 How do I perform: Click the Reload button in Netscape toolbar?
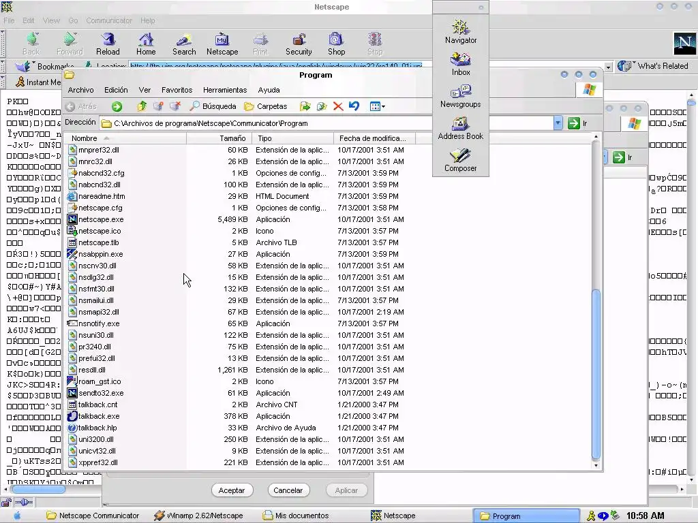coord(108,44)
